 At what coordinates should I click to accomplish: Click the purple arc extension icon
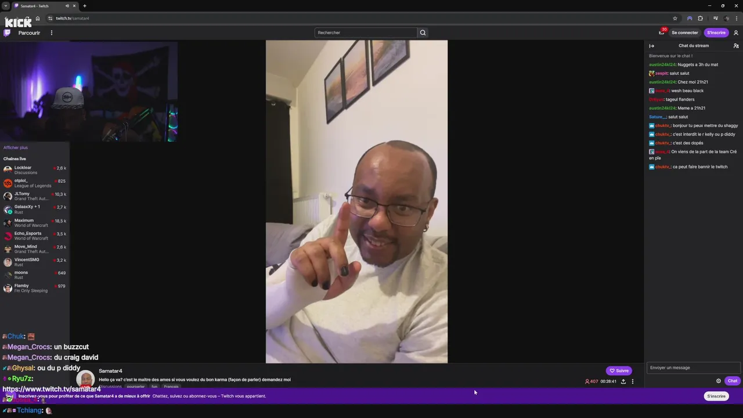690,18
